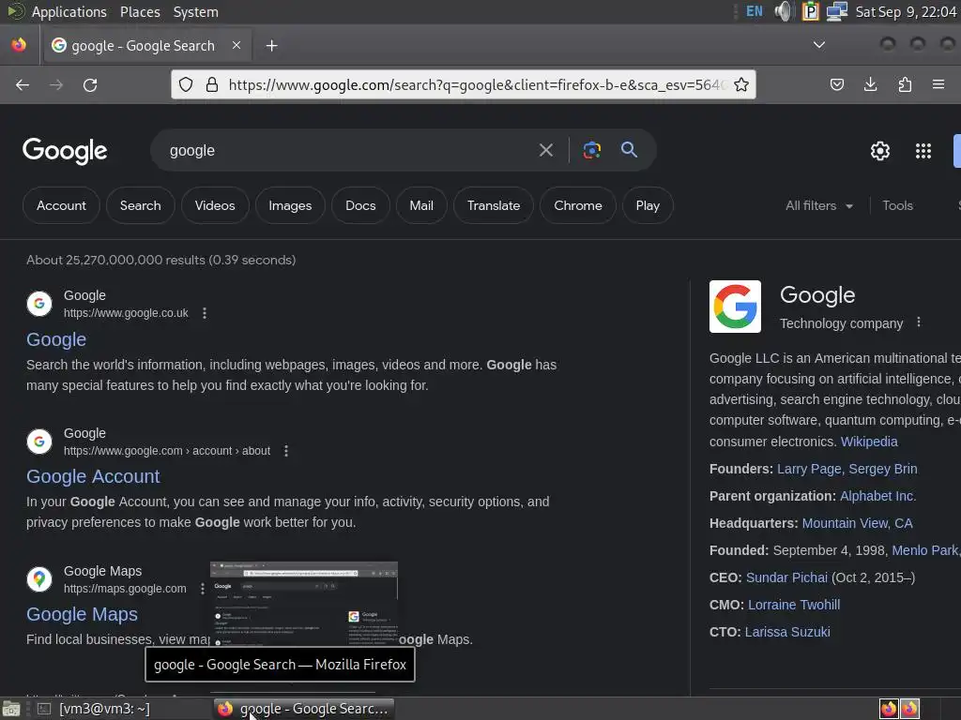Open the tracking protection shield icon
The height and width of the screenshot is (720, 961).
click(186, 84)
